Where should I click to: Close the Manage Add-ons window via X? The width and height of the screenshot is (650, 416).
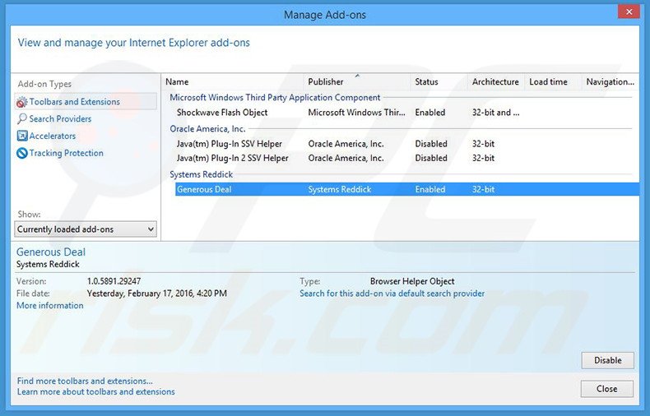point(629,12)
